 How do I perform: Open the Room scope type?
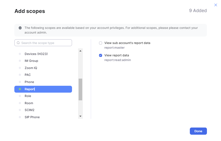point(29,103)
